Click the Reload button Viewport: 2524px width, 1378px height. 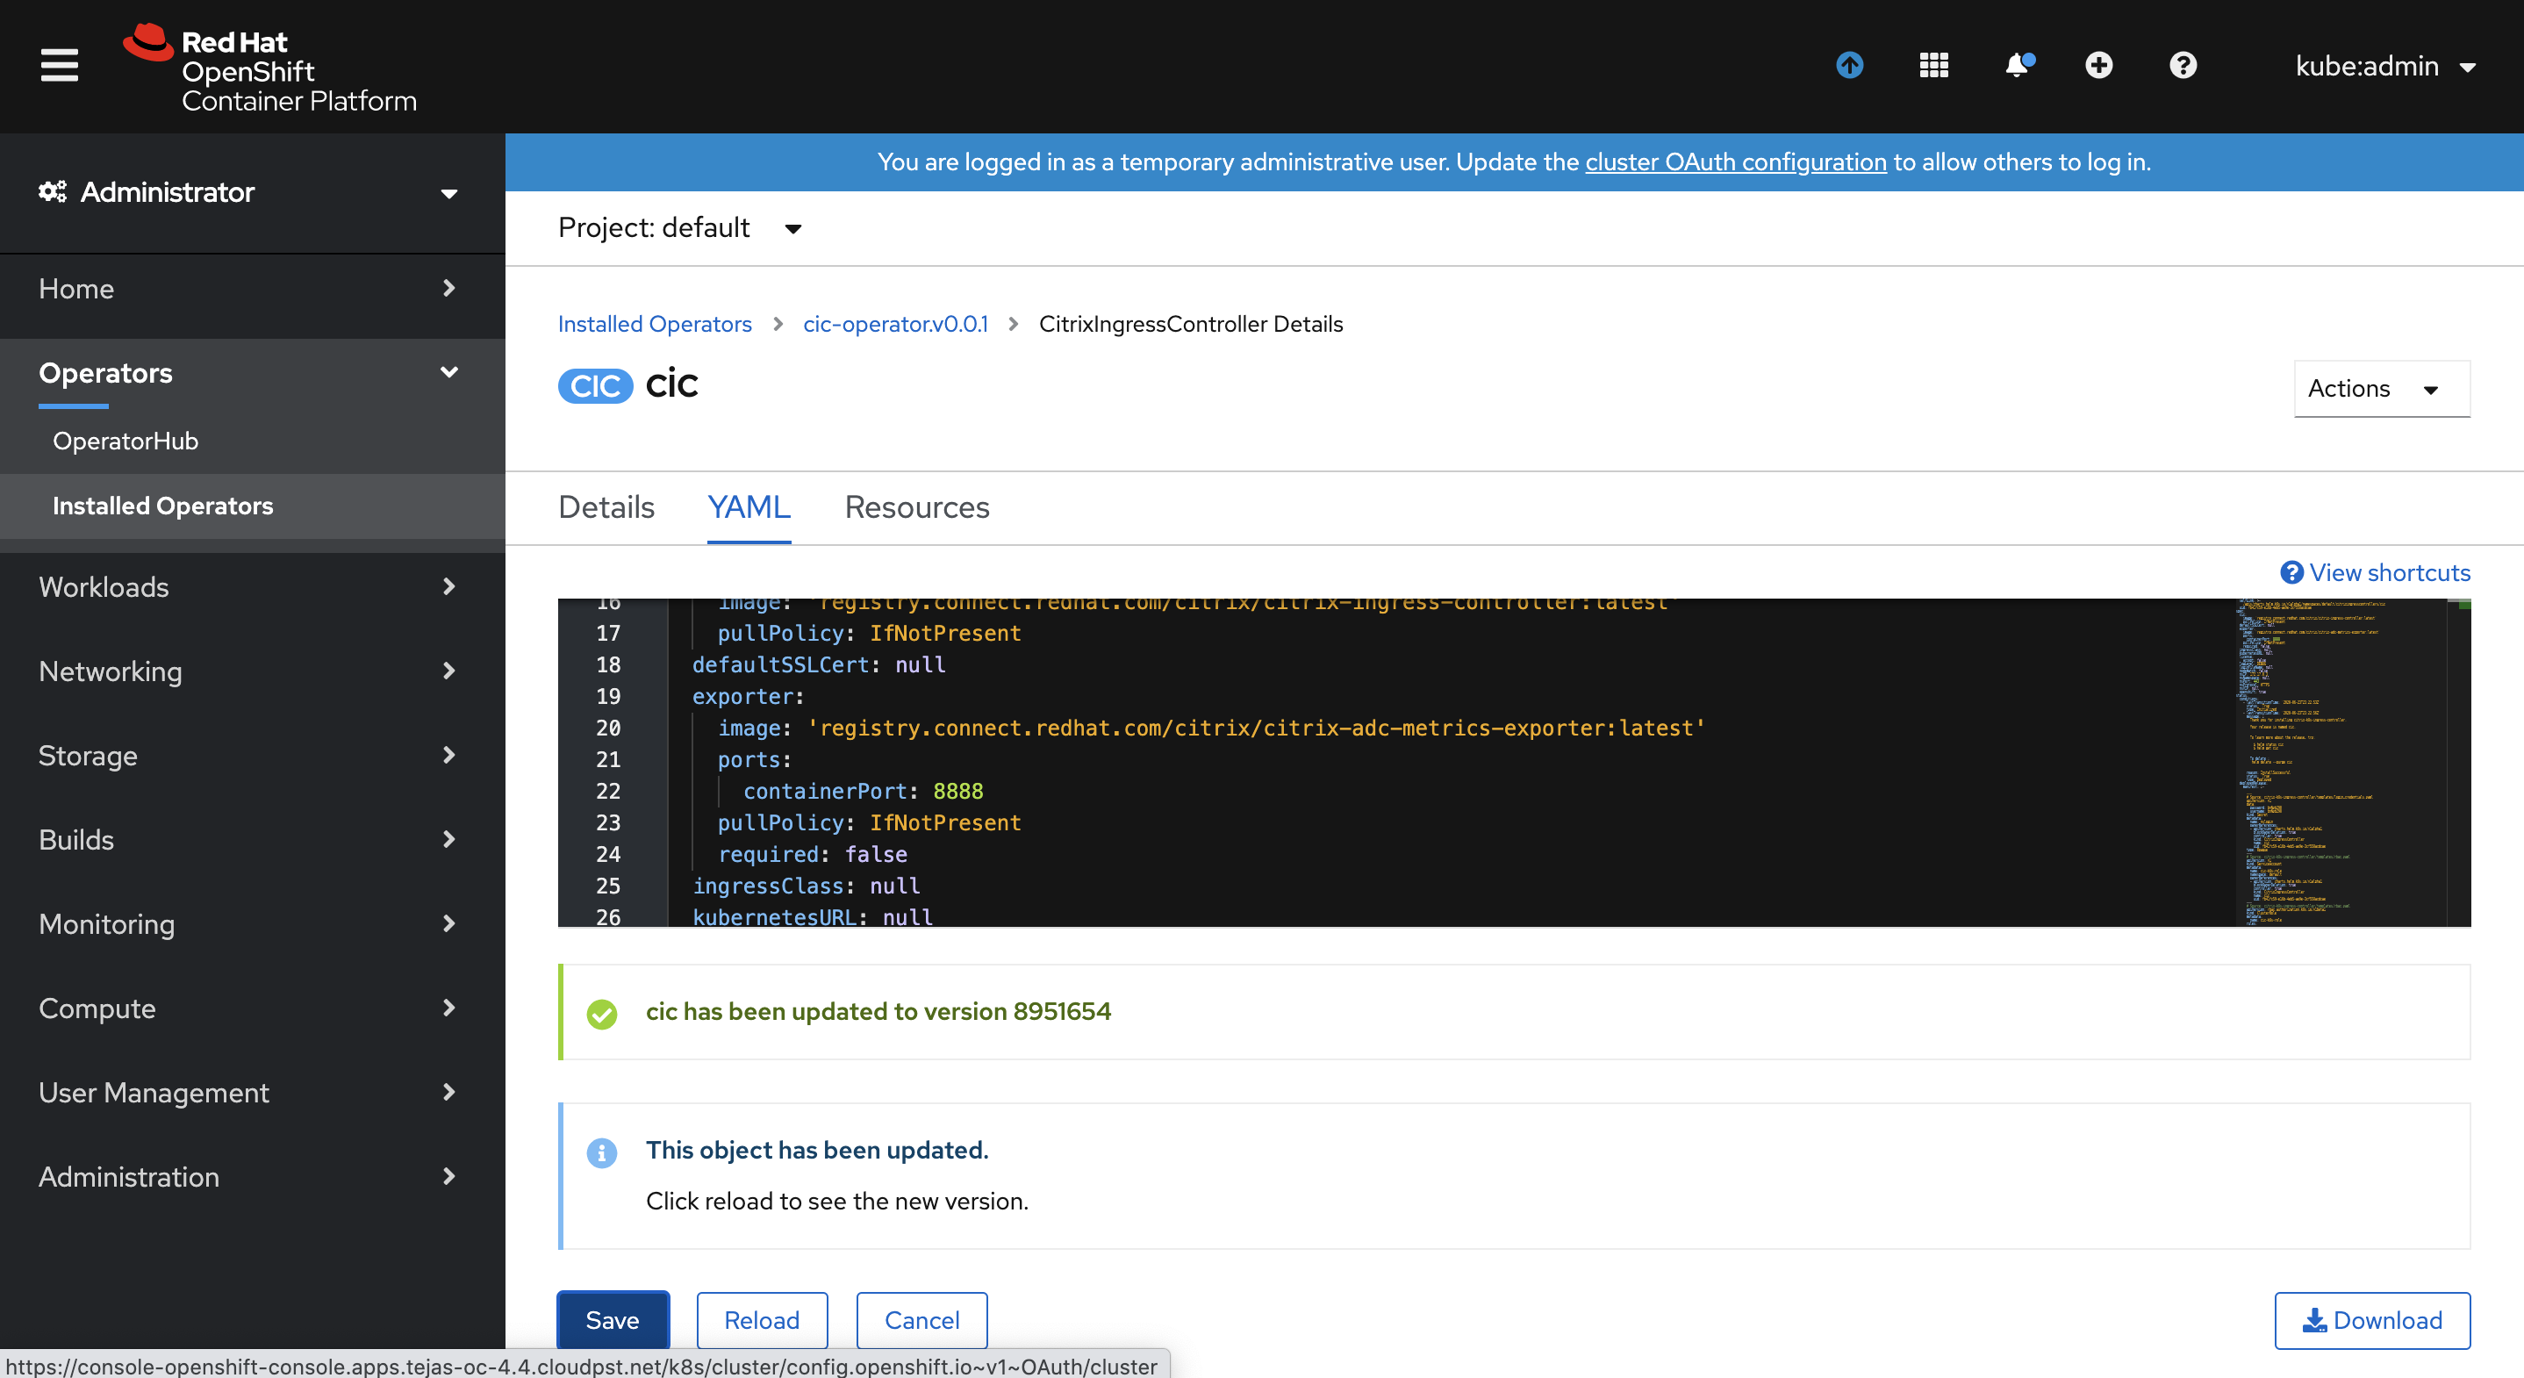click(761, 1320)
